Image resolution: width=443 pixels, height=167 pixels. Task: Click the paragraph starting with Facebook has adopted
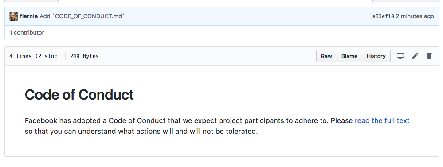tap(217, 126)
